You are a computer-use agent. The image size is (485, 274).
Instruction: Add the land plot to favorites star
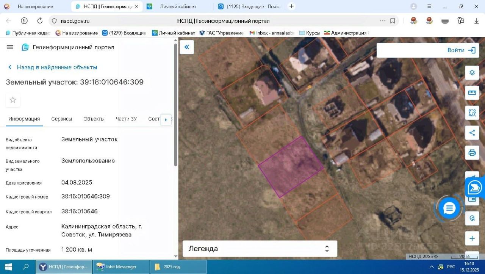[x=13, y=100]
